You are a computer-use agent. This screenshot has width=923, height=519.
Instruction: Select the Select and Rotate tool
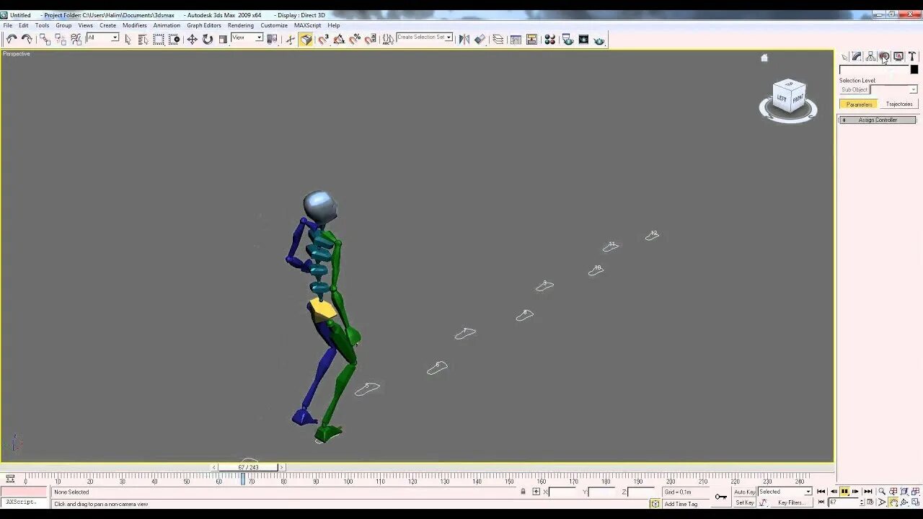click(x=208, y=40)
